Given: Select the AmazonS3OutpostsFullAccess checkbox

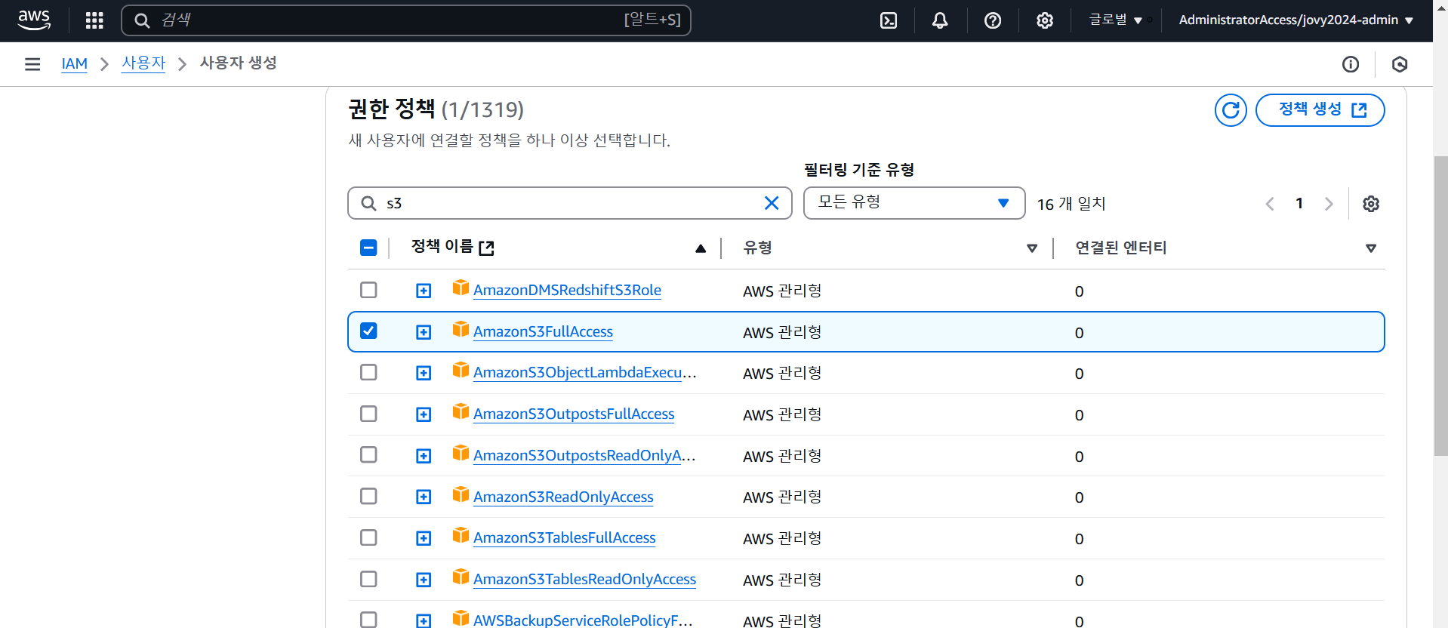Looking at the screenshot, I should click(368, 414).
